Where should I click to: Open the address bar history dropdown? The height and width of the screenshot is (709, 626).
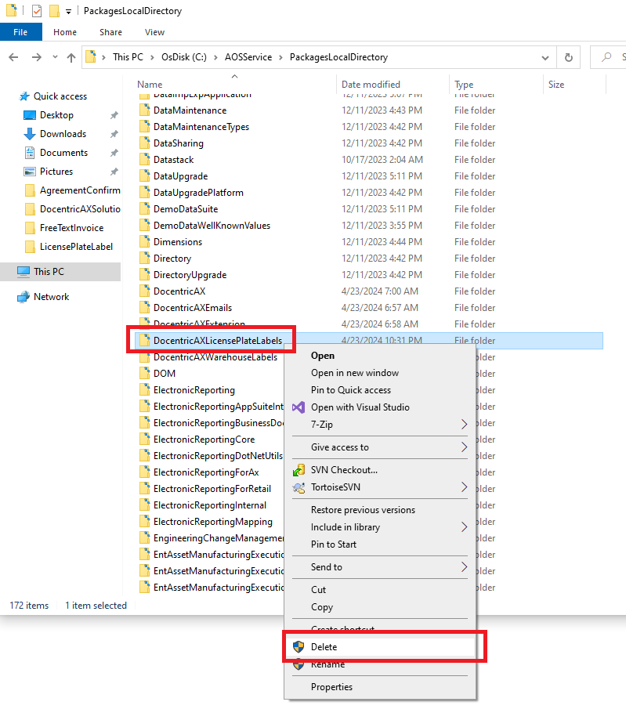(545, 57)
